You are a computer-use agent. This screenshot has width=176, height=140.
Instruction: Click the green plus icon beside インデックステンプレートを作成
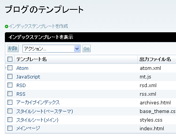[x=6, y=27]
